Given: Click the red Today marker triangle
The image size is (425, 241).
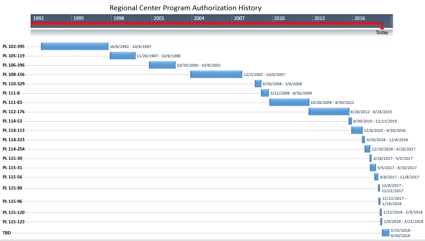Looking at the screenshot, I should coord(382,27).
